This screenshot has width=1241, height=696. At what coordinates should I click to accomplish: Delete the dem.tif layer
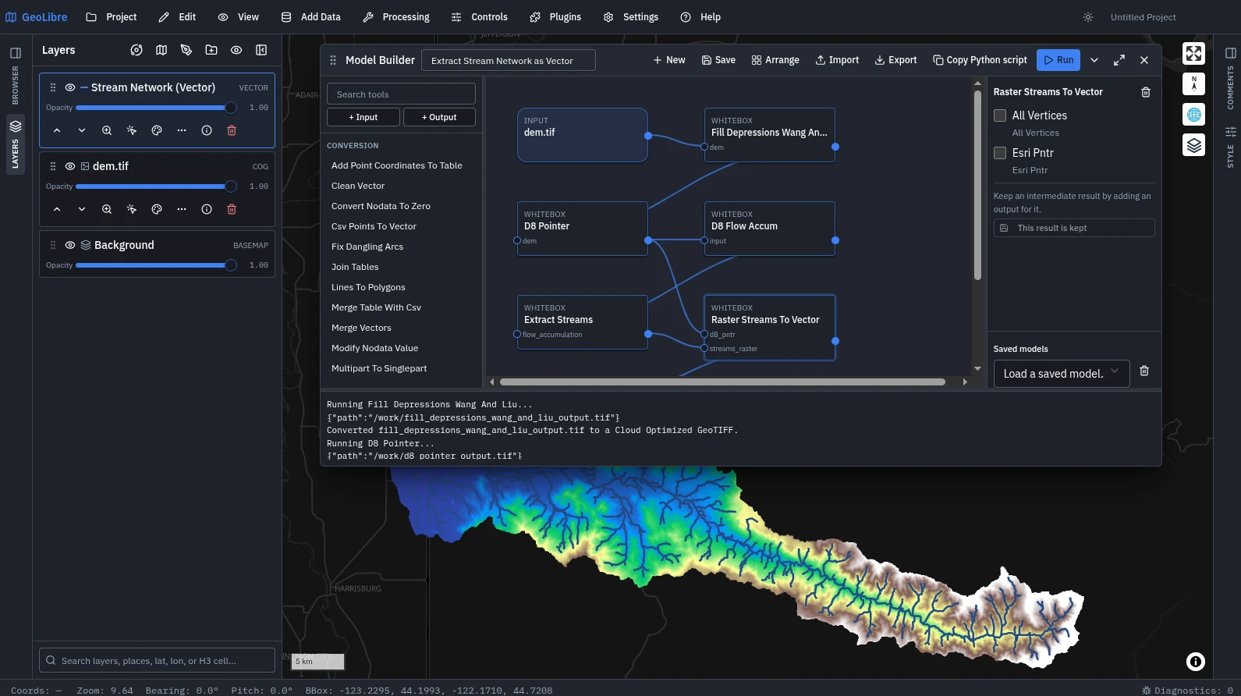coord(232,209)
